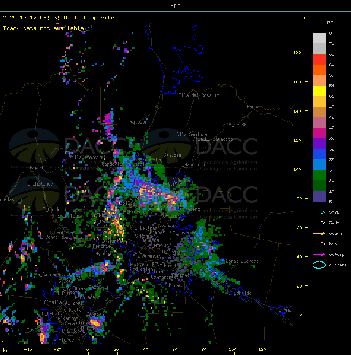Click the 'Uspallata' map label

40,168
